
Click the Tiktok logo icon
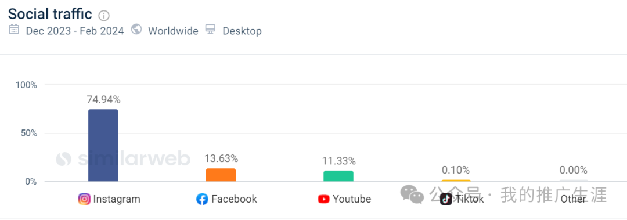pos(446,199)
